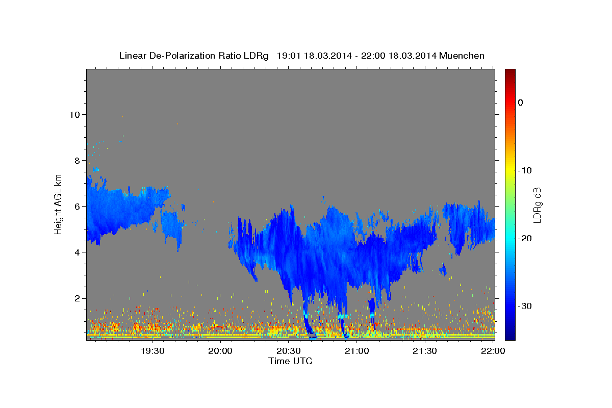Screen dimensions: 612x408
Task: Click the '-20' colorbar tick label
Action: [x=525, y=238]
